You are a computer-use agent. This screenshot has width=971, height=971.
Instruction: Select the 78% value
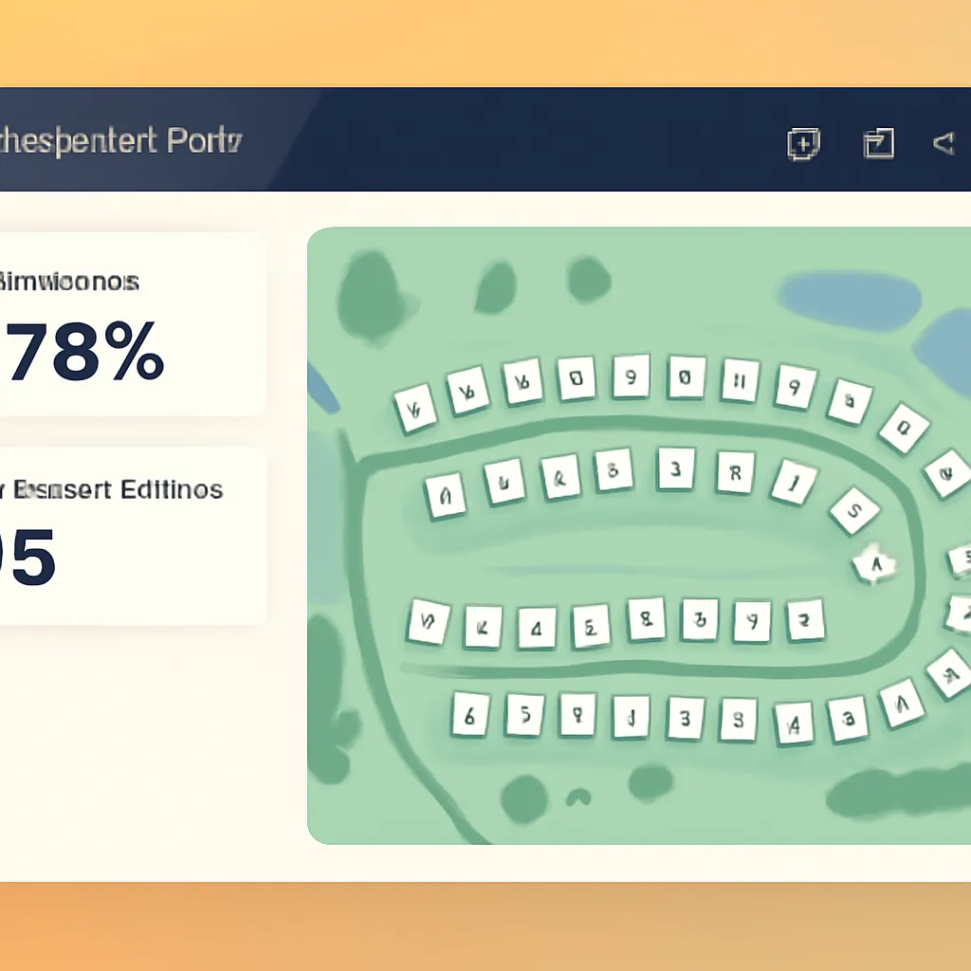pos(83,352)
